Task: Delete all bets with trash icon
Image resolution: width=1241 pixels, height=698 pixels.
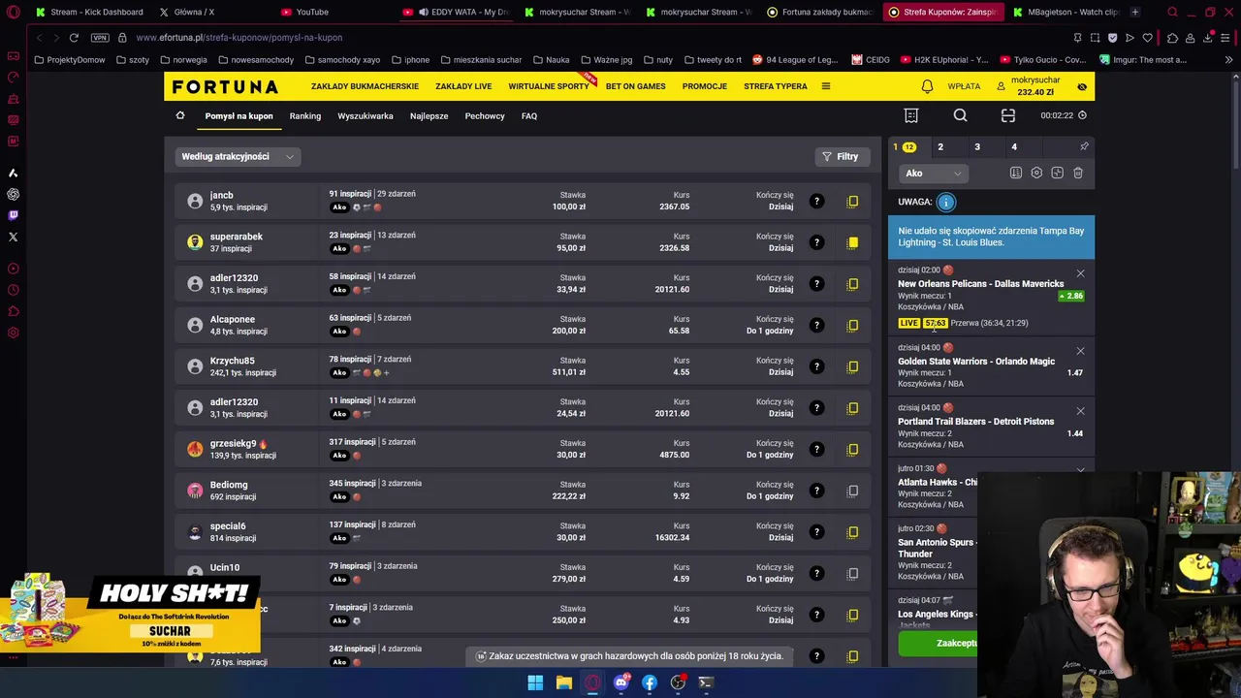Action: pyautogui.click(x=1078, y=173)
